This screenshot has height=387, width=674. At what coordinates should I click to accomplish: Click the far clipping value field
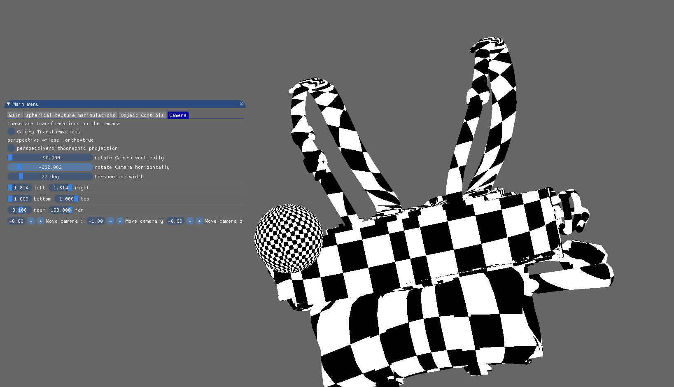click(x=61, y=210)
